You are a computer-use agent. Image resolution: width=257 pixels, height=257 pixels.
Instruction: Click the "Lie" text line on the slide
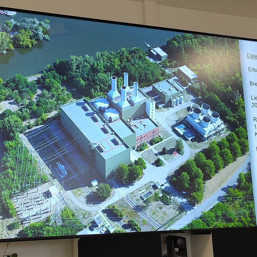pyautogui.click(x=254, y=98)
